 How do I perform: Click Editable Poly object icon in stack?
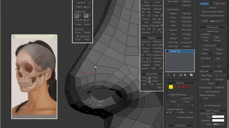(x=167, y=51)
